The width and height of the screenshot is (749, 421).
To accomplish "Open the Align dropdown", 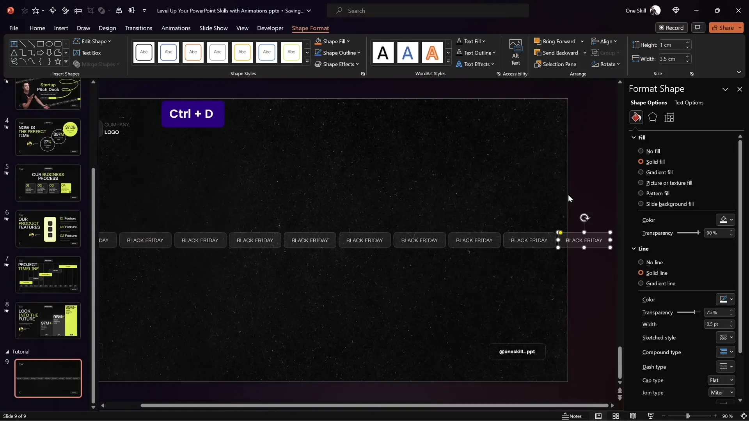I will pyautogui.click(x=604, y=41).
